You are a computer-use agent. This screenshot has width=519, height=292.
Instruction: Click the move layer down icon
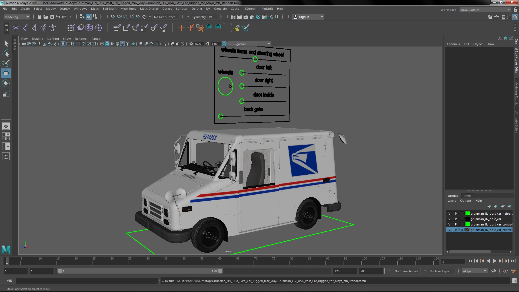(x=496, y=206)
